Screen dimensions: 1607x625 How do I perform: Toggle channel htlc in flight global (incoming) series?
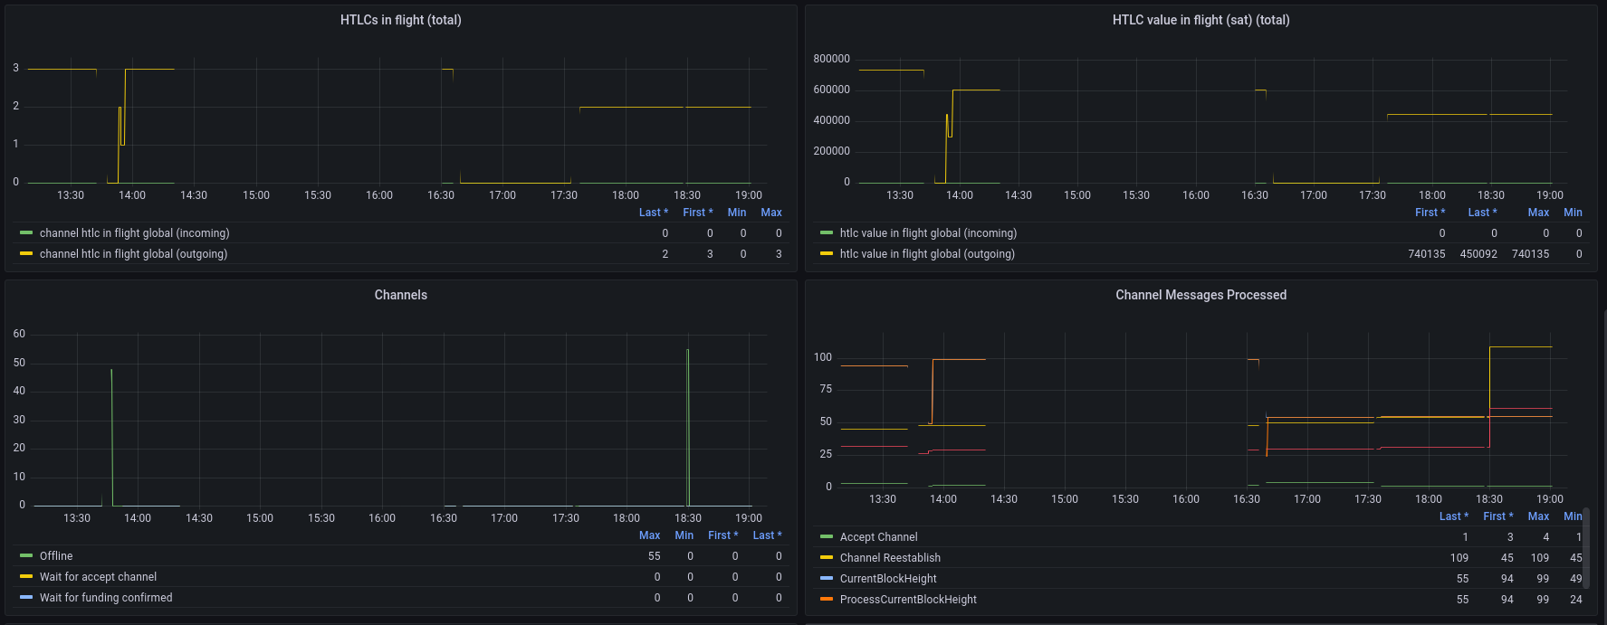pos(134,233)
